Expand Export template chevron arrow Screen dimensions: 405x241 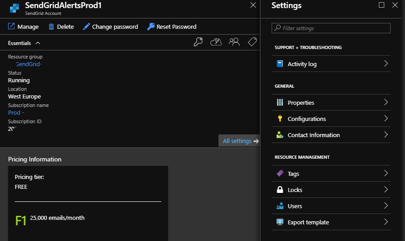(x=386, y=222)
